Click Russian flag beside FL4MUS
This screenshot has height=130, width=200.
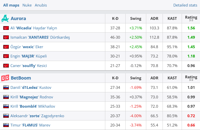[x=6, y=125]
